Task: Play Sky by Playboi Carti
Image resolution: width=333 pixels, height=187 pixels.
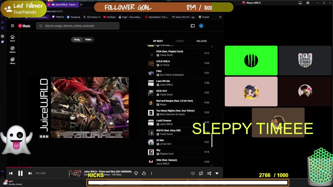Action: 179,152
